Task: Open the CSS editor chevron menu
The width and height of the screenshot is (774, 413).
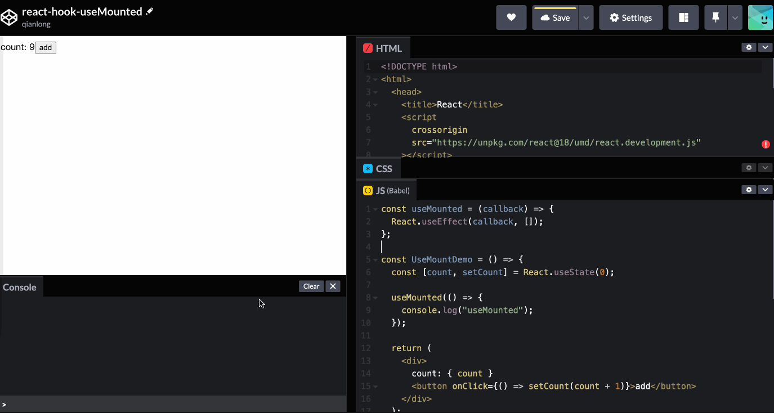Action: pos(764,168)
